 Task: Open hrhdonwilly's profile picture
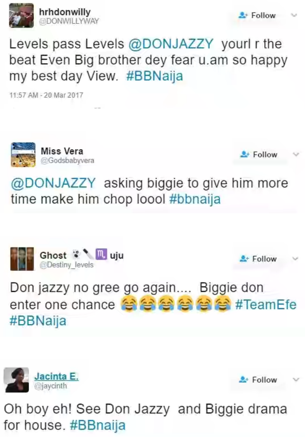coord(21,16)
